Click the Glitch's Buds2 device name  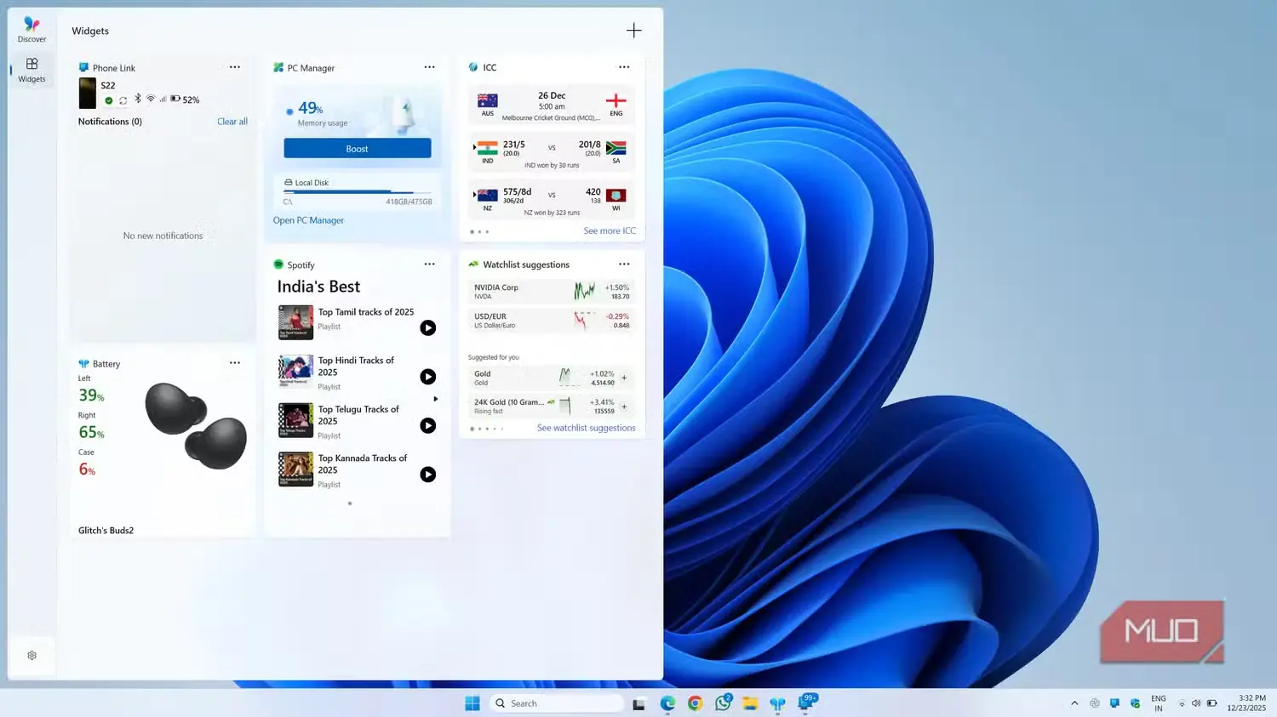(x=106, y=531)
